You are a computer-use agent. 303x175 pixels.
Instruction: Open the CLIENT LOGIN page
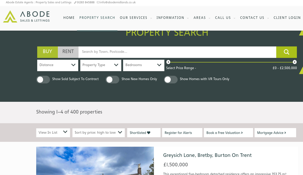click(287, 18)
